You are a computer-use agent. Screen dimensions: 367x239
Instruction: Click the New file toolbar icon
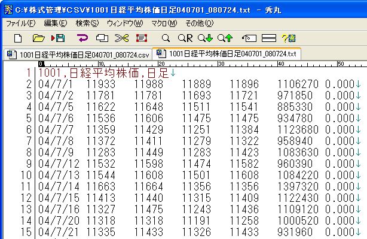(18, 38)
